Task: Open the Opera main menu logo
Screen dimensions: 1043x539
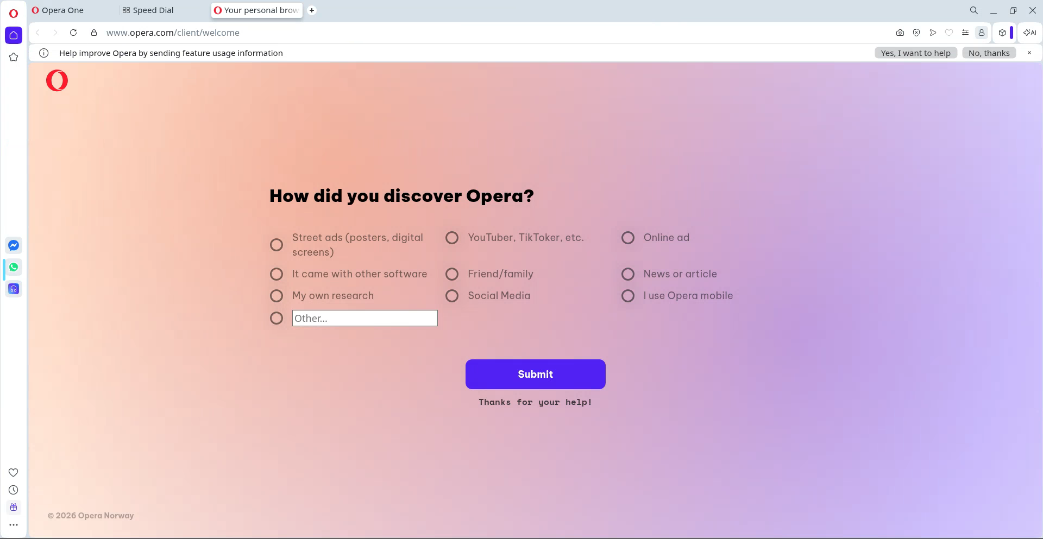Action: pos(14,14)
